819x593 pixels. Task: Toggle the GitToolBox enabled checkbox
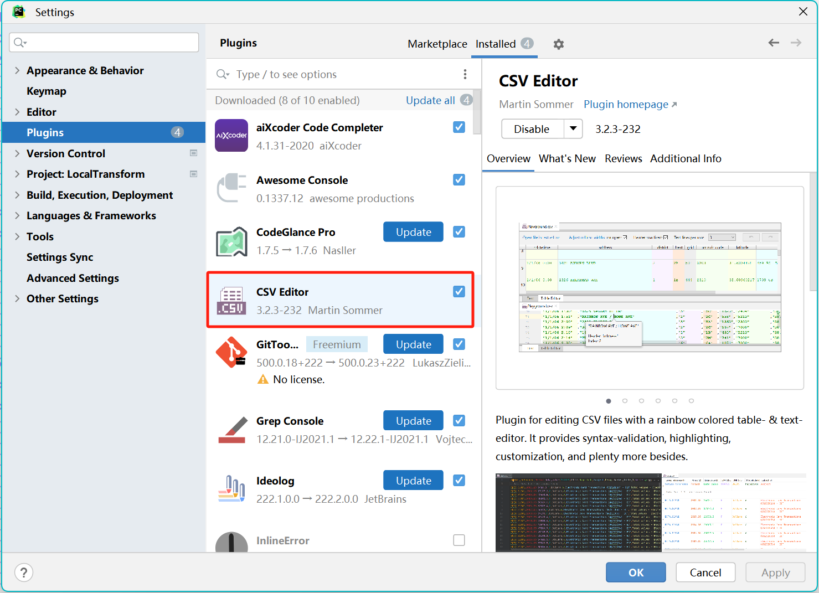pos(459,344)
